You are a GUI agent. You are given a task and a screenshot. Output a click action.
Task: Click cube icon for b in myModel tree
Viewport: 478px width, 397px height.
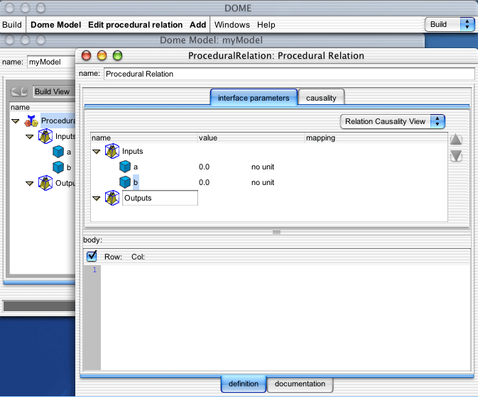[x=58, y=167]
